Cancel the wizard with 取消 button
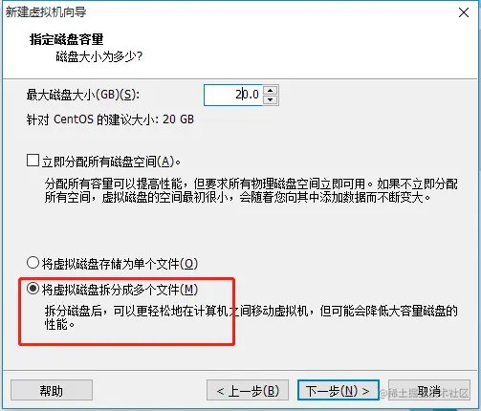 coord(429,390)
